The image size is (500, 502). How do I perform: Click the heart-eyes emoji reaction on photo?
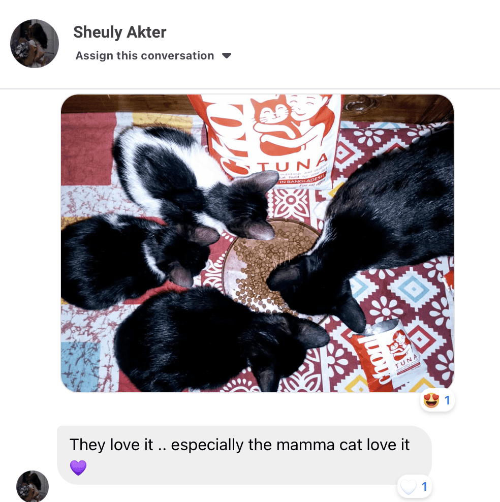click(x=431, y=400)
